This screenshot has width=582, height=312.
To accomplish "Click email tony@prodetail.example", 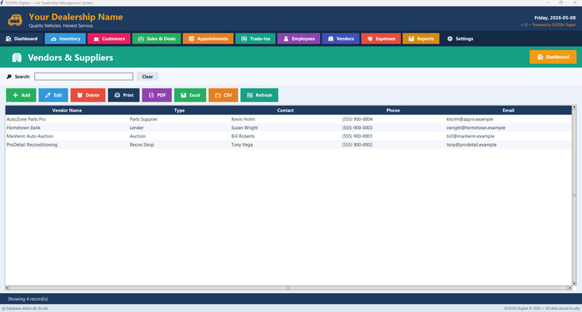I will coord(471,144).
